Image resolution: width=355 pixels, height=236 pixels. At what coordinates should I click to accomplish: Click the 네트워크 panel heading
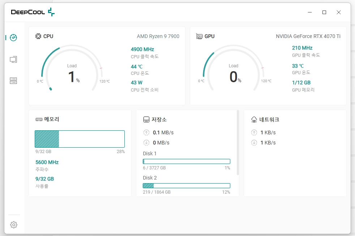click(269, 119)
